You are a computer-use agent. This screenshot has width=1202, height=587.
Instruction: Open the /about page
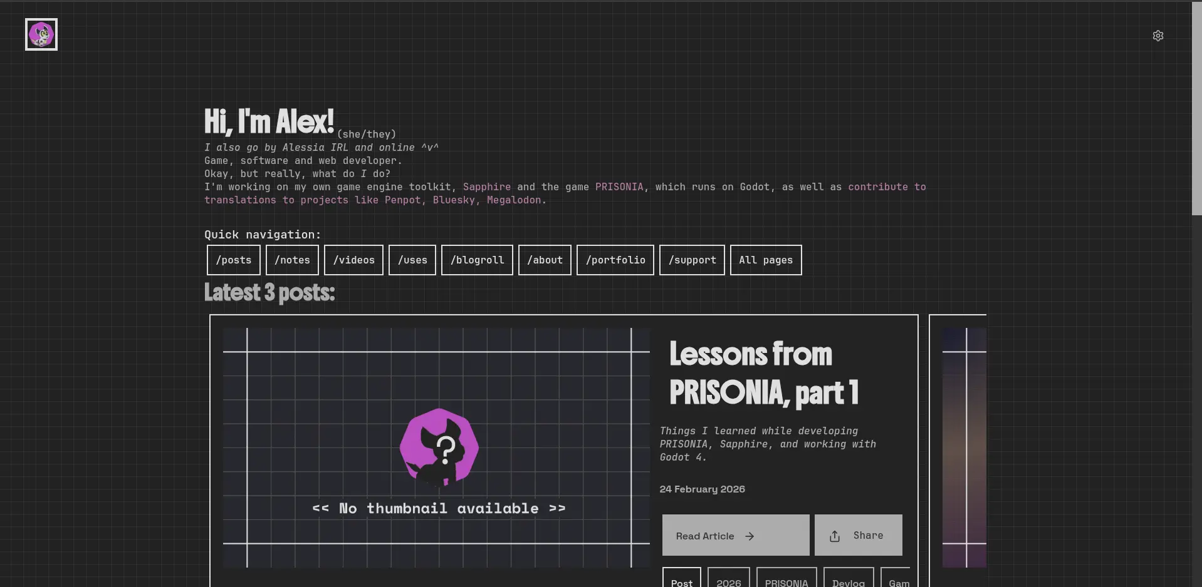pos(545,260)
